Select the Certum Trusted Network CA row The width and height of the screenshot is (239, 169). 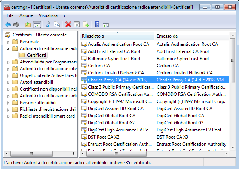tap(154, 73)
